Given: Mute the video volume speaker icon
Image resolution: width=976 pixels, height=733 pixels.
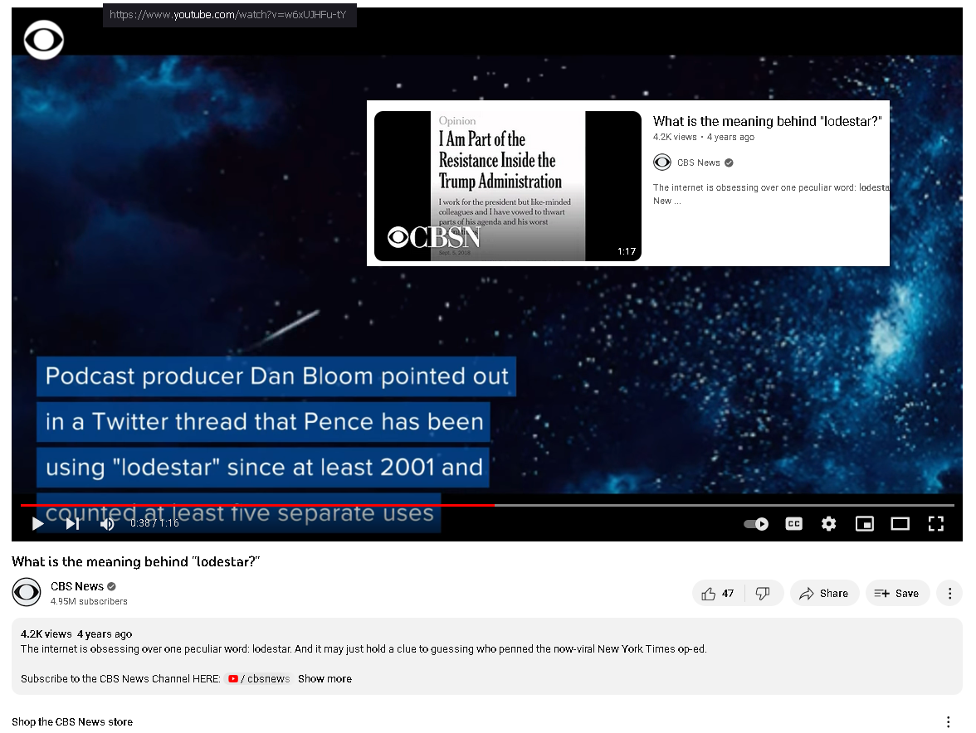Looking at the screenshot, I should click(x=107, y=524).
